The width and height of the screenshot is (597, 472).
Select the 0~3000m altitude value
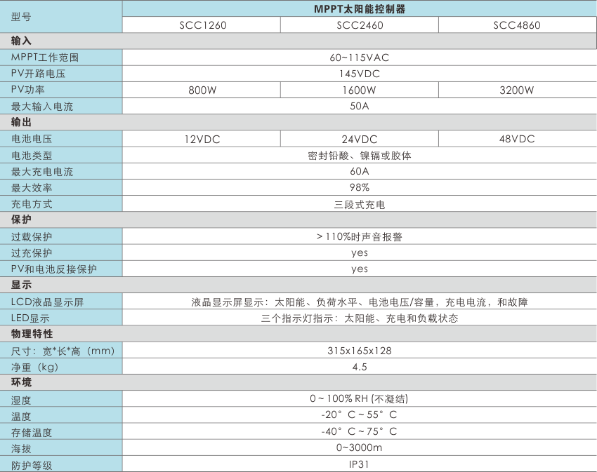(x=359, y=447)
